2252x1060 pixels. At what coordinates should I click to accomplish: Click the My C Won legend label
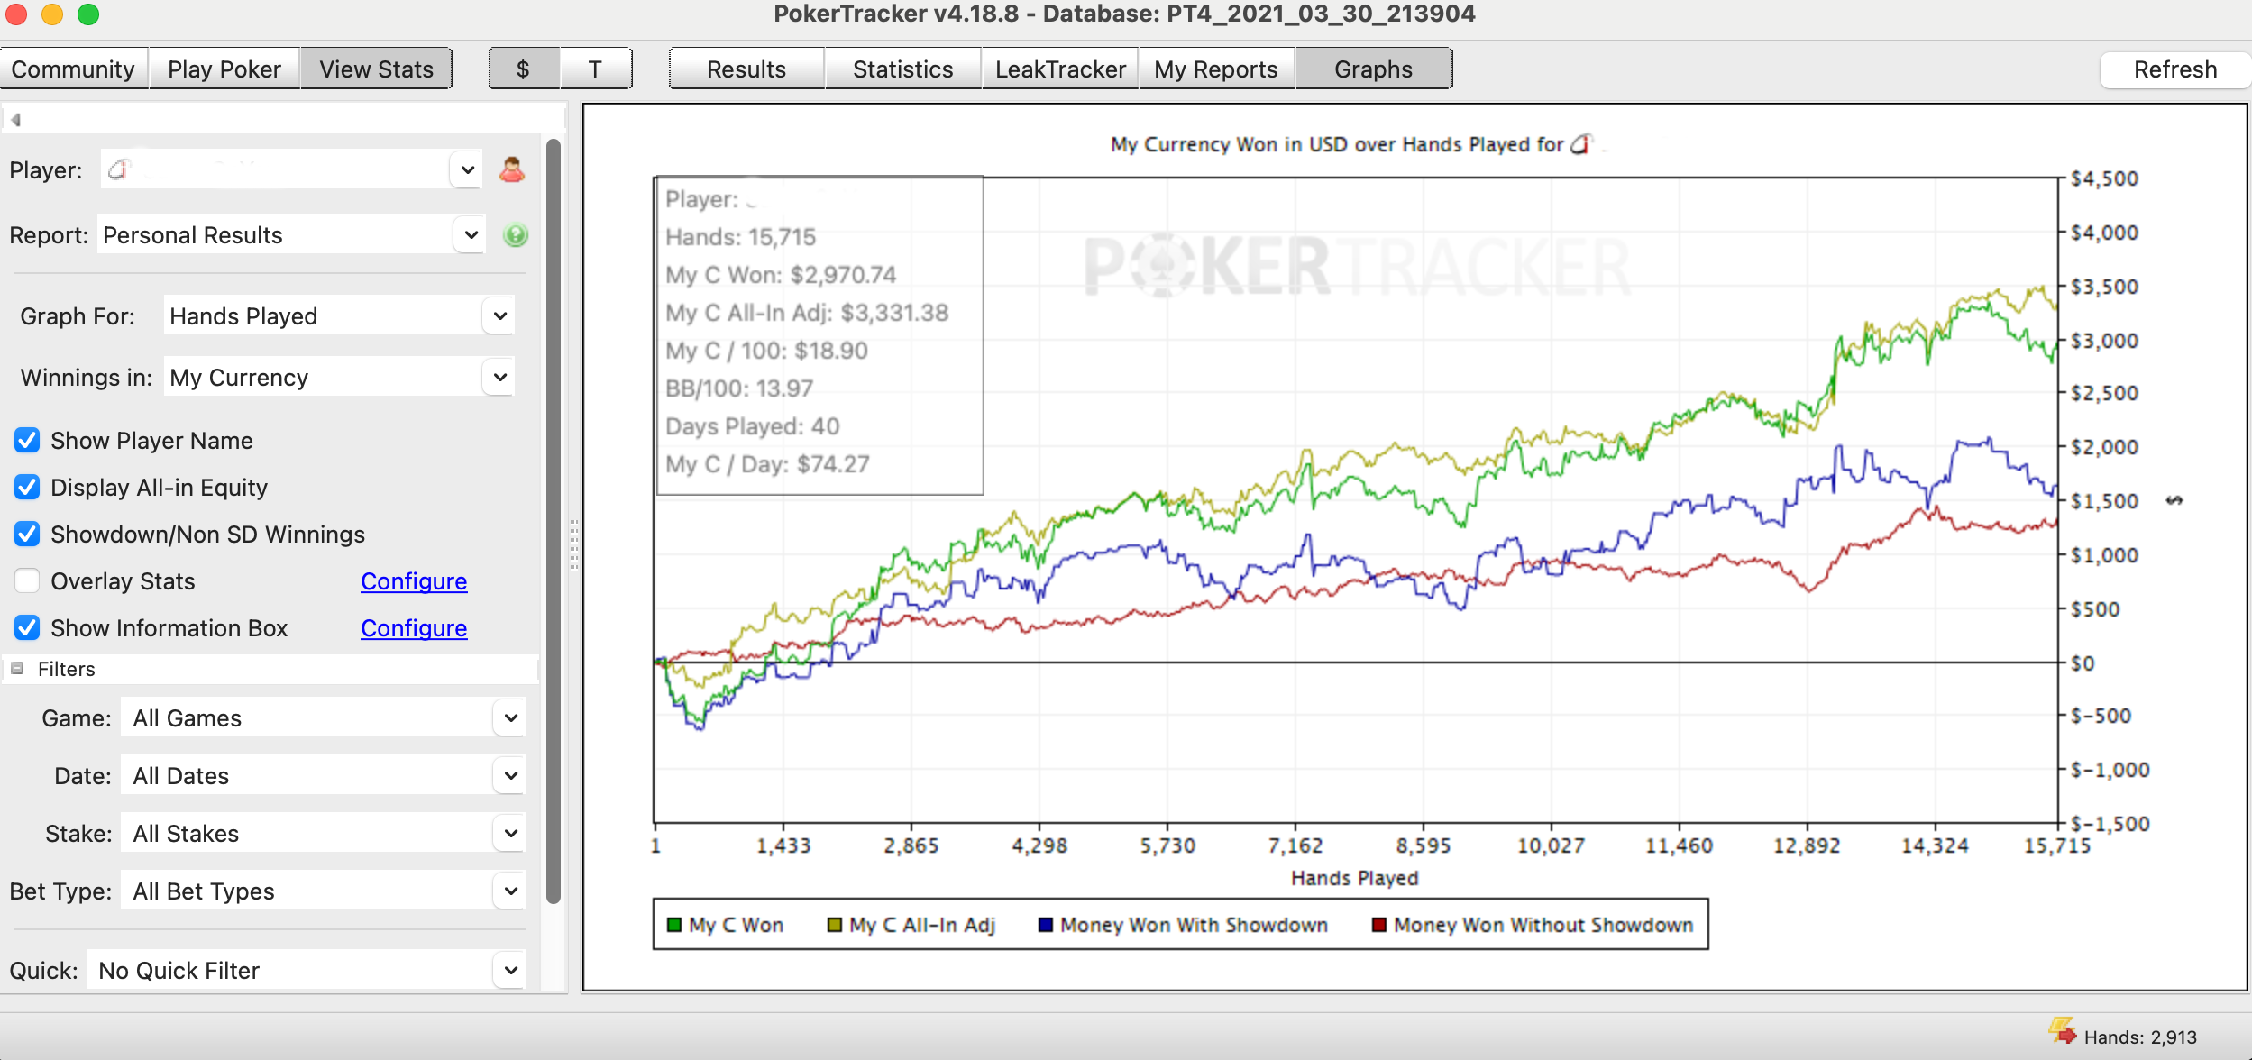736,925
